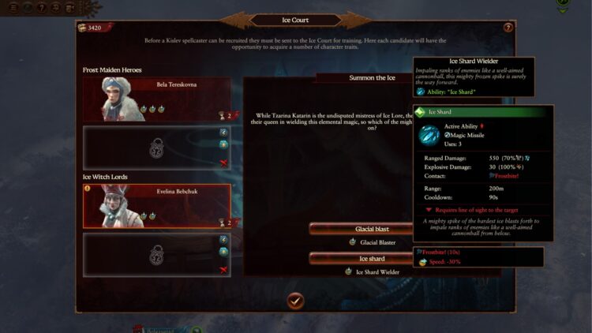Click the treasury chest icon showing 3420
This screenshot has width=592, height=333.
[x=82, y=28]
